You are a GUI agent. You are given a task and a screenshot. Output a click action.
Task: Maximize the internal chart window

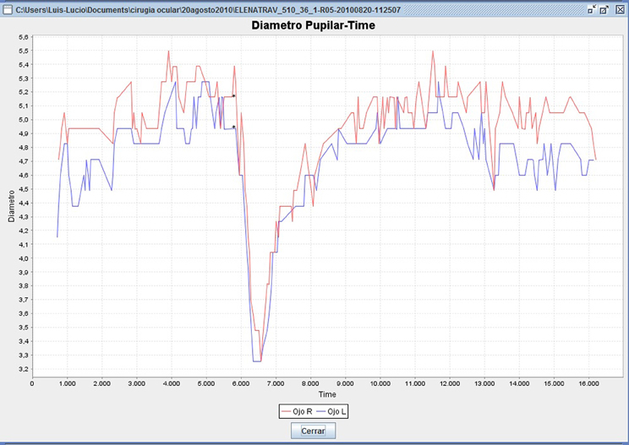[x=604, y=9]
